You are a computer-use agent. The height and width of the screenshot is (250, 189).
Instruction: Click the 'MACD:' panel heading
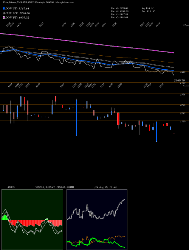(11, 187)
